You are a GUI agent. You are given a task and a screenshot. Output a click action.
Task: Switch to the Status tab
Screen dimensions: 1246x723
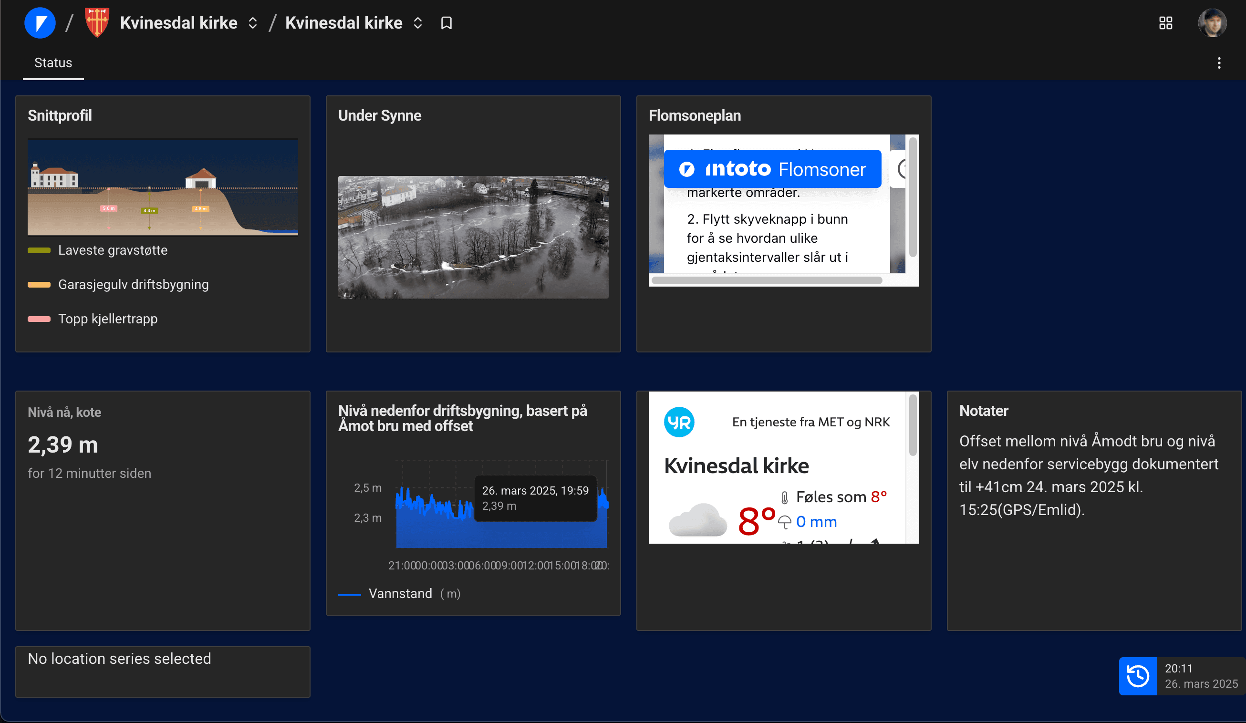coord(53,63)
